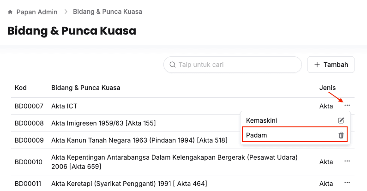Click the trash bin icon beside Padam
This screenshot has width=367, height=191.
341,135
